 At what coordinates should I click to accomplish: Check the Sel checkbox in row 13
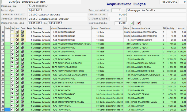[x=12, y=39]
